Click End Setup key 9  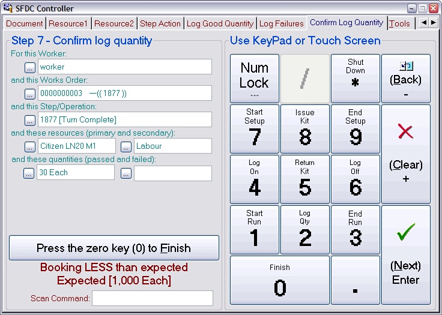[356, 129]
